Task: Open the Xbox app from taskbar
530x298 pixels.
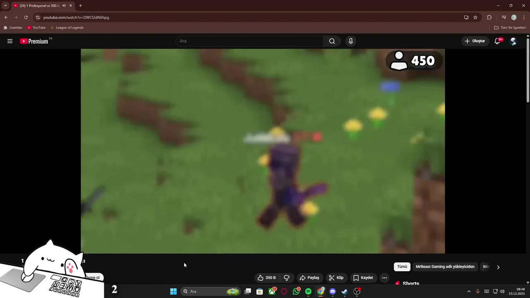Action: coord(272,291)
